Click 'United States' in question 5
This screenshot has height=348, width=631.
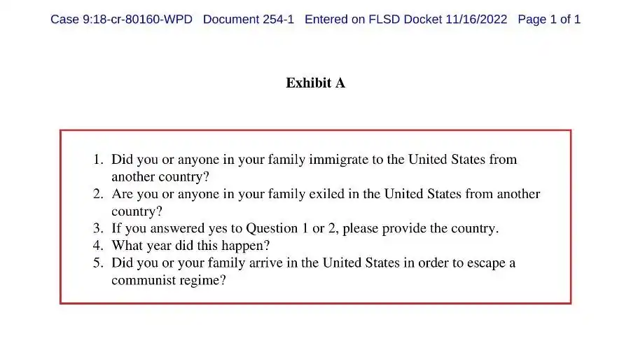point(363,263)
